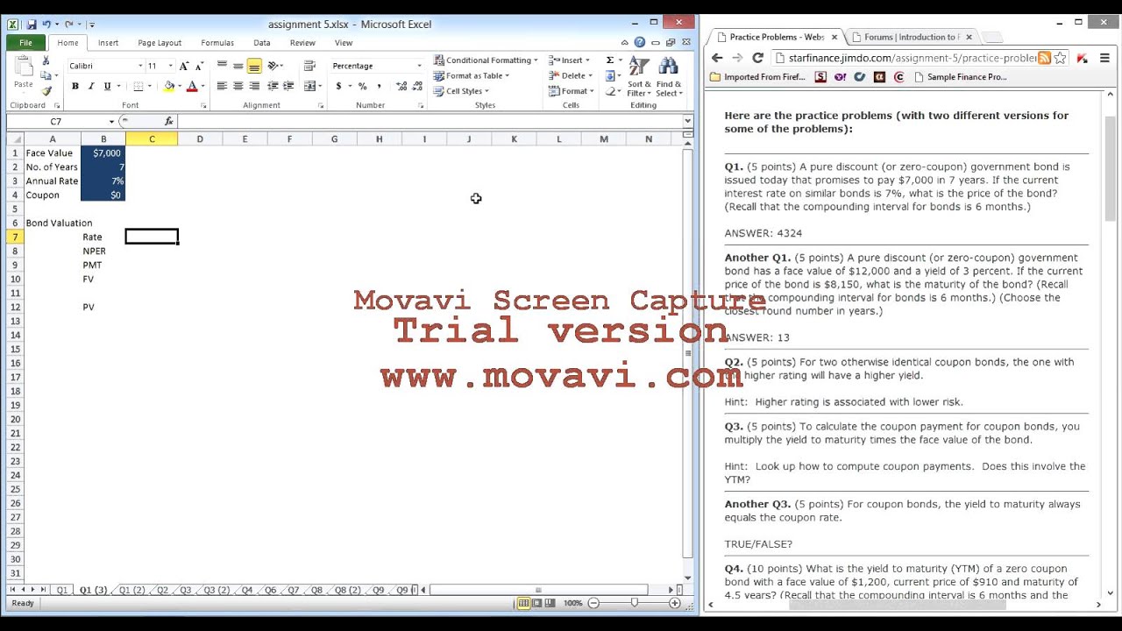This screenshot has height=631, width=1122.
Task: Toggle top vertical alignment
Action: (x=222, y=66)
